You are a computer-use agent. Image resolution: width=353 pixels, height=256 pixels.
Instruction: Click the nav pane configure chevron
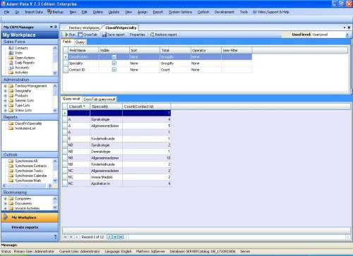[x=55, y=237]
